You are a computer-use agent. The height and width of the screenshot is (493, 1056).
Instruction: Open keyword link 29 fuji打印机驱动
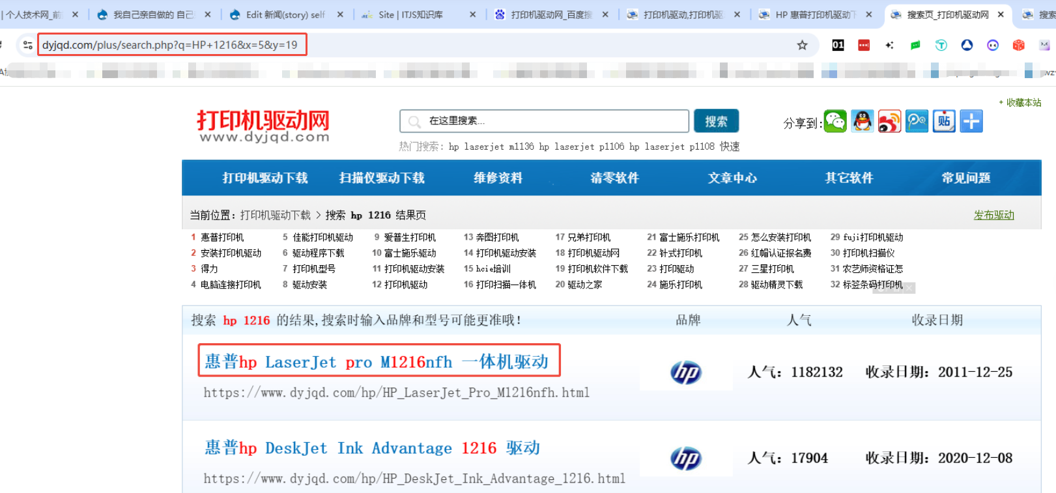pyautogui.click(x=873, y=237)
